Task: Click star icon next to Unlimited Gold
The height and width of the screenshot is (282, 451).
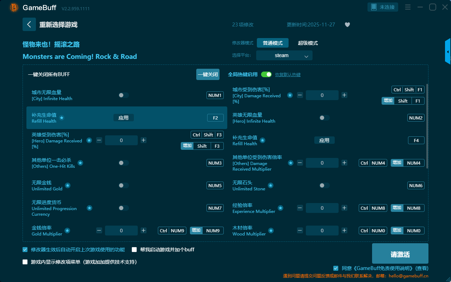Action: point(68,185)
